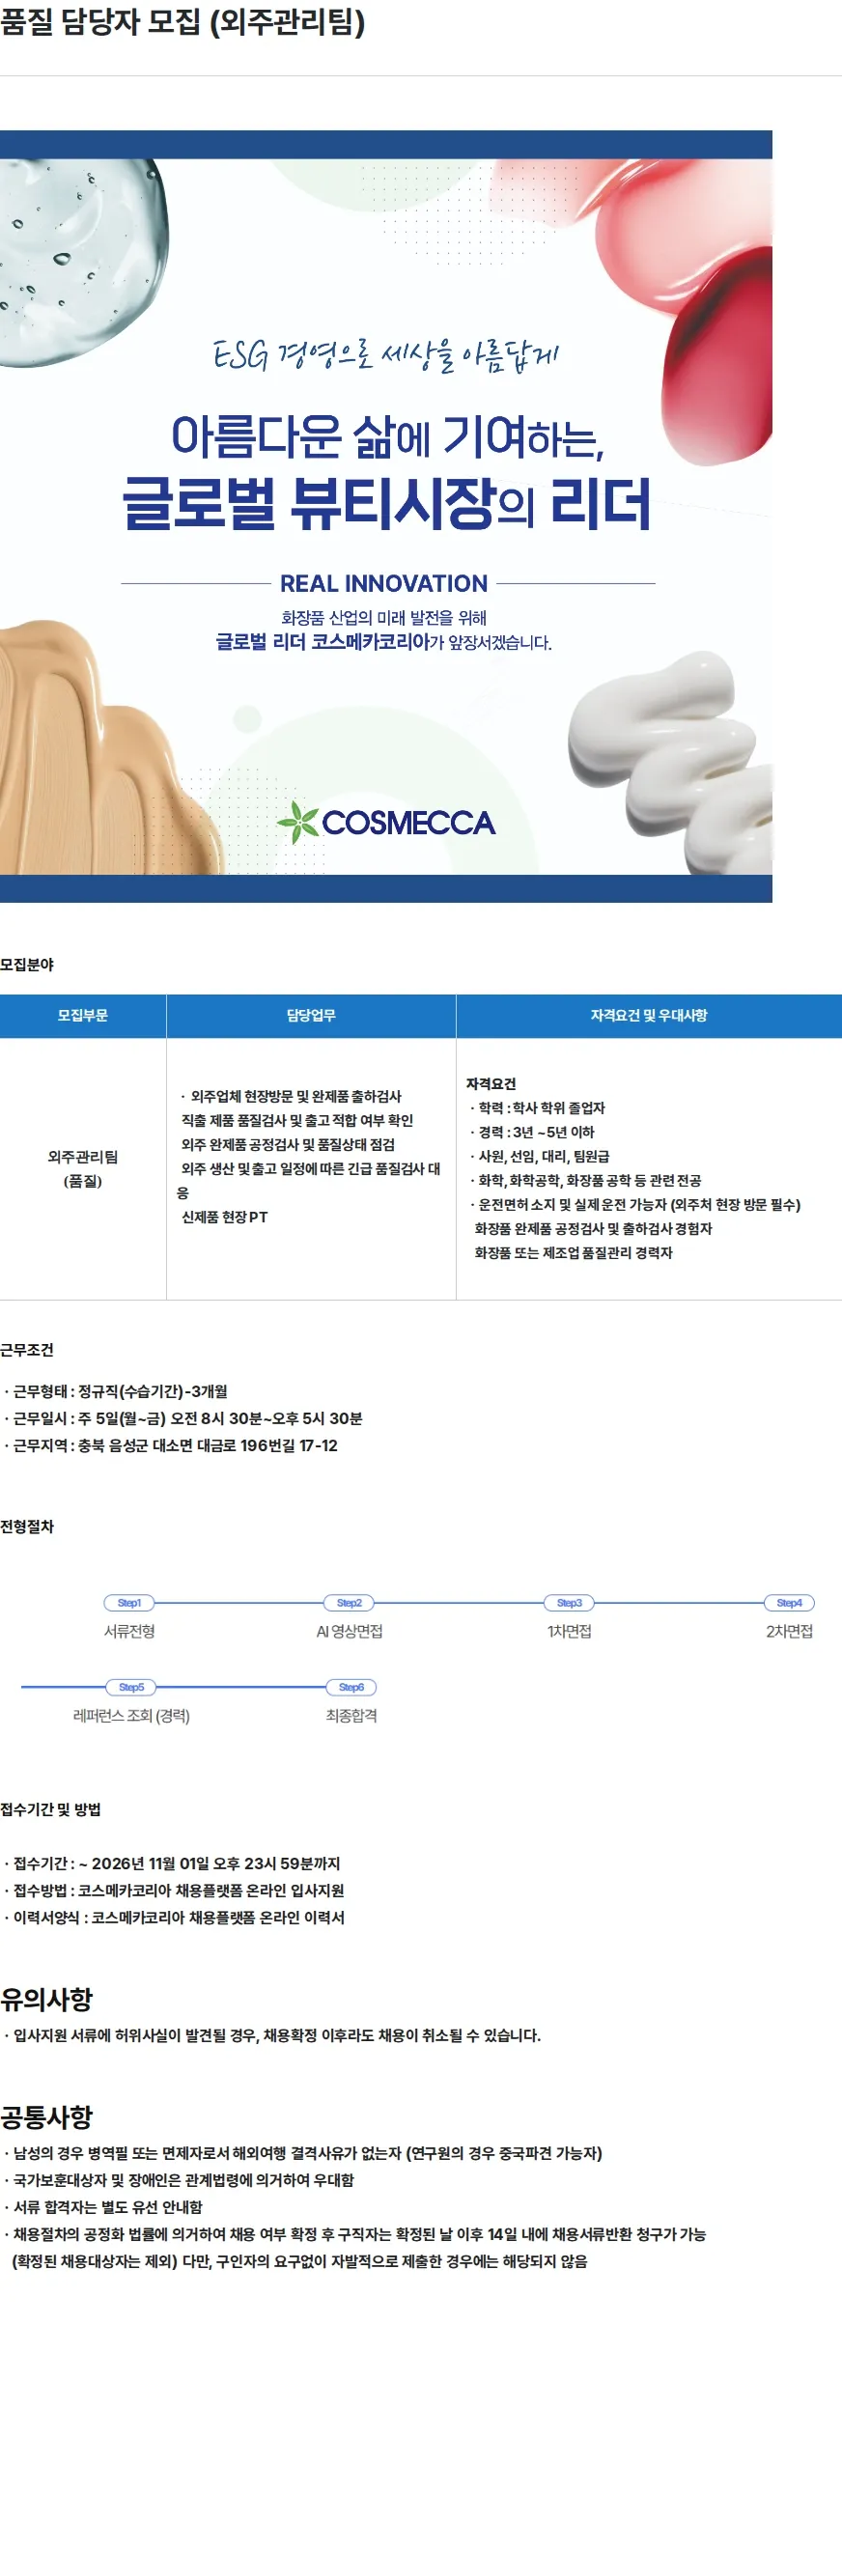Click the Step4 badge for 2차면접
This screenshot has height=2550, width=842.
coord(790,1603)
